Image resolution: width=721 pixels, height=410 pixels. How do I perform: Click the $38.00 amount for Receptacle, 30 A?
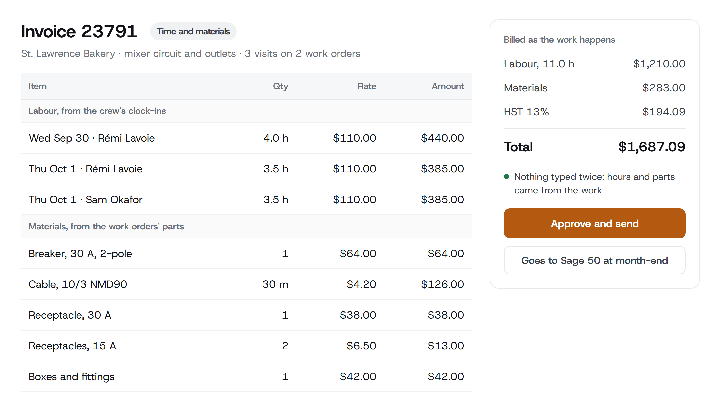pyautogui.click(x=446, y=315)
